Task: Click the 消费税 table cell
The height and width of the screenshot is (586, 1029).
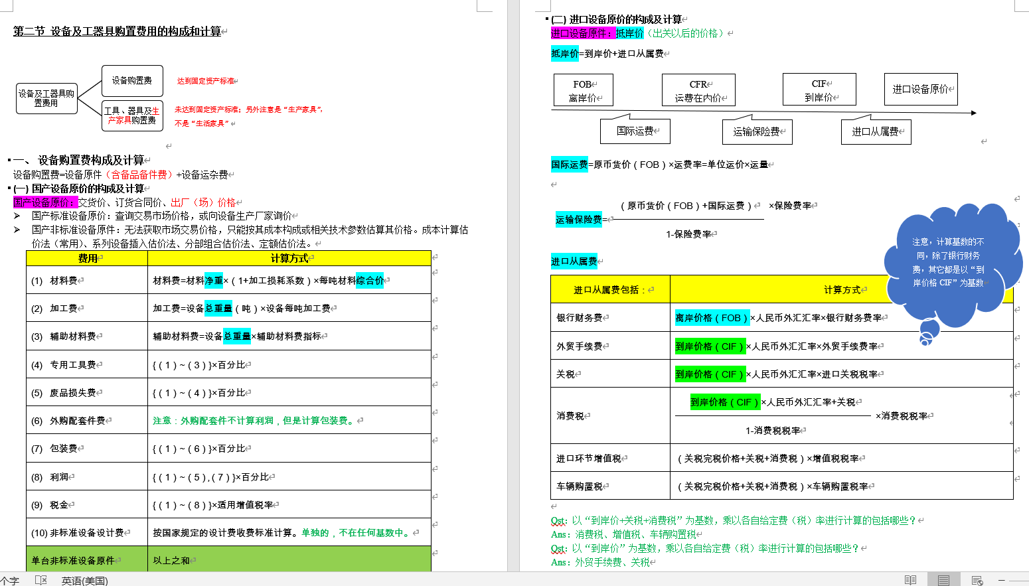Action: (610, 415)
